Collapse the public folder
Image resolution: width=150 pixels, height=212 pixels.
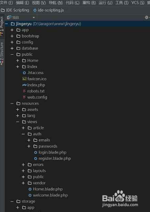tap(12, 55)
